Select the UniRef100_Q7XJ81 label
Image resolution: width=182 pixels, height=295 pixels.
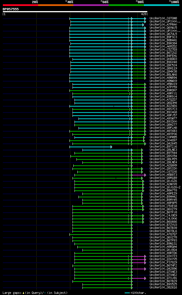click(163, 278)
